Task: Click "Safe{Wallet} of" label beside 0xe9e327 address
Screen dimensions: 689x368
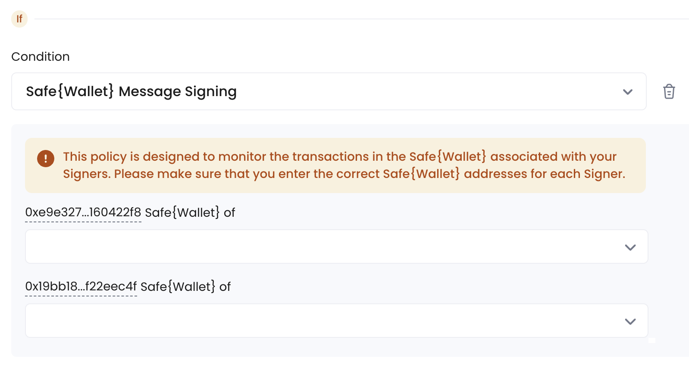Action: tap(190, 212)
